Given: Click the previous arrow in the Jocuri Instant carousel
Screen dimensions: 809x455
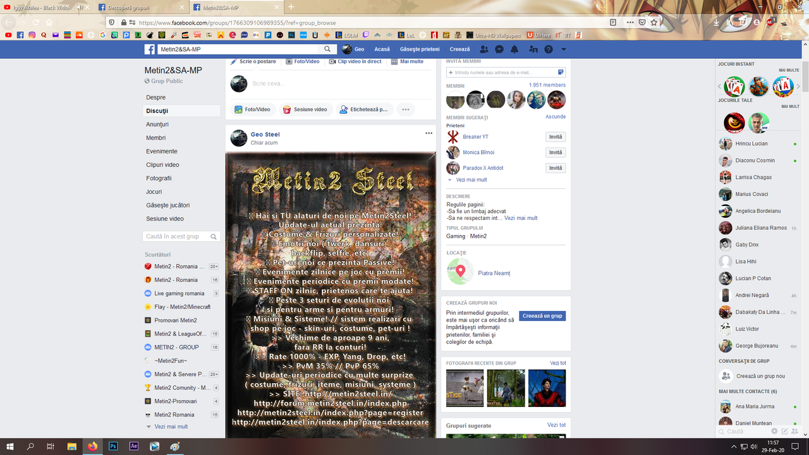Looking at the screenshot, I should click(719, 87).
